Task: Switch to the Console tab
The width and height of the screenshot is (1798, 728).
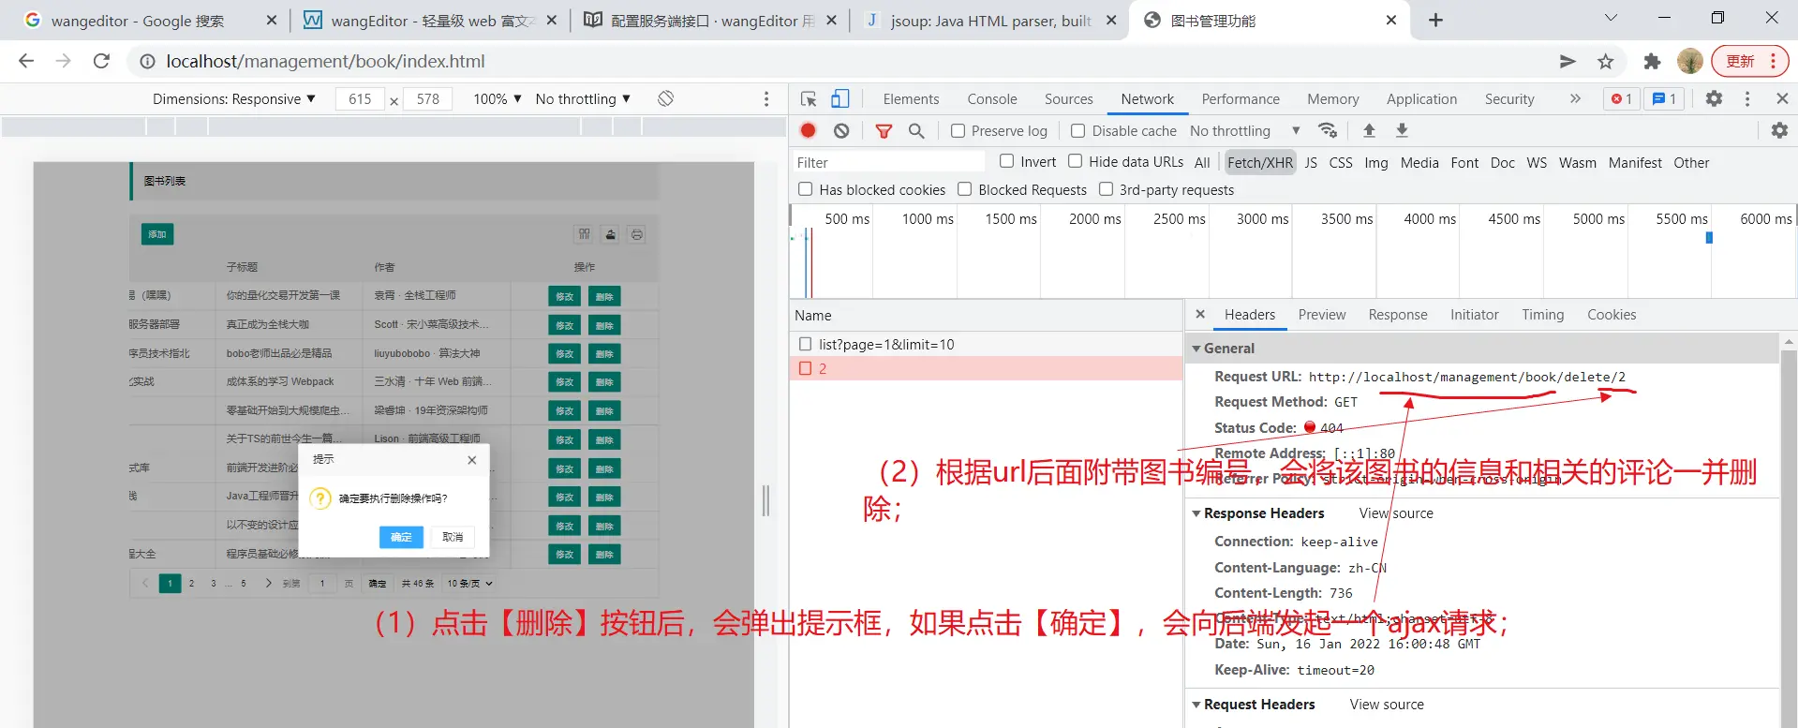Action: click(x=991, y=99)
